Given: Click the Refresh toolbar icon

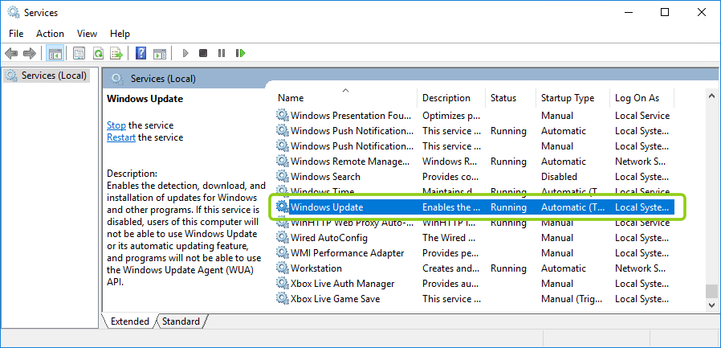Looking at the screenshot, I should tap(98, 54).
